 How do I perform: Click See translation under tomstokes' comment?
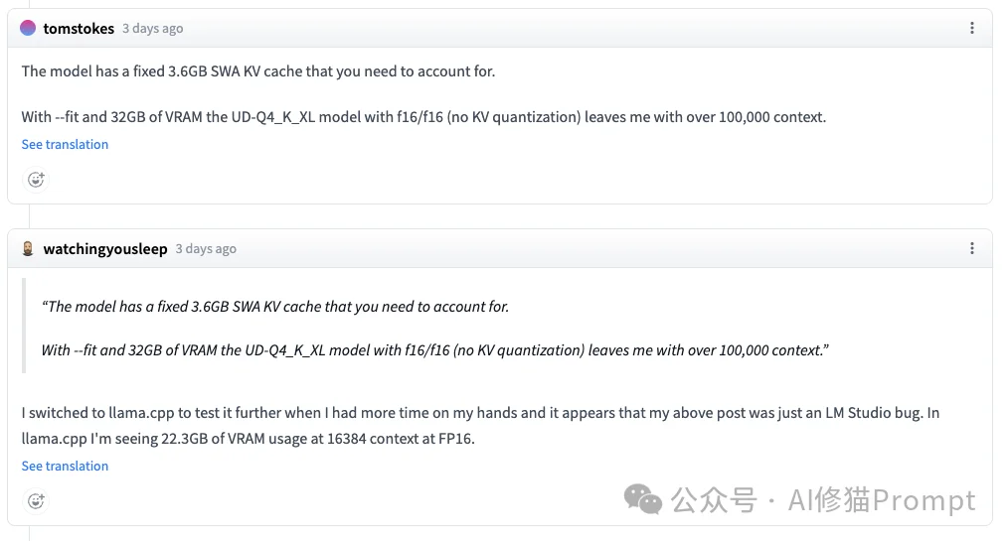click(x=65, y=144)
